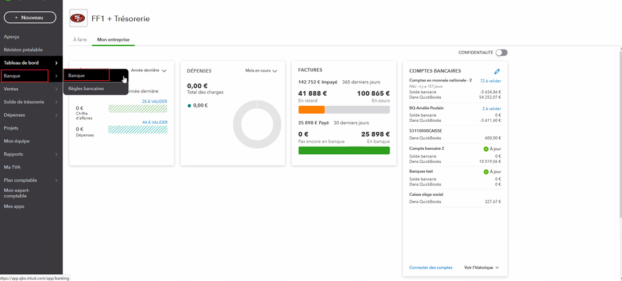
Task: Click the 41 888 € En retard amount
Action: click(x=312, y=93)
